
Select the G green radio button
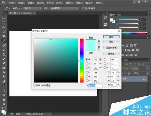(x=87, y=77)
